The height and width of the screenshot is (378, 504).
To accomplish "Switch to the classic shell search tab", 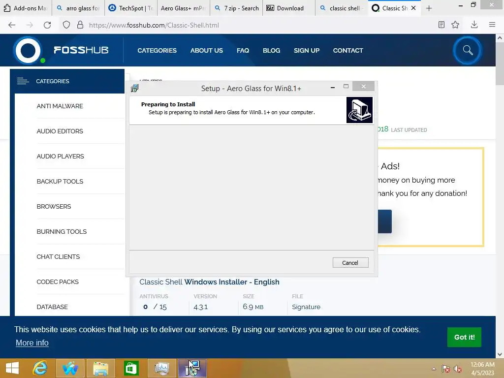I will pos(342,8).
